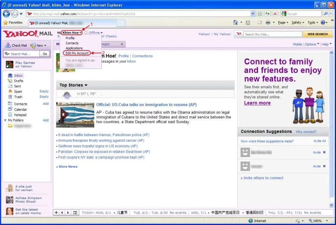Dismiss first connection suggestion with X
The width and height of the screenshot is (336, 225).
pyautogui.click(x=324, y=153)
